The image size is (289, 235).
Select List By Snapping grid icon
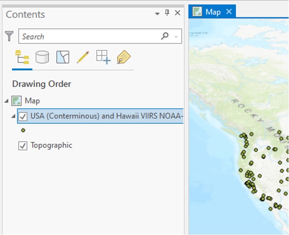click(x=104, y=57)
